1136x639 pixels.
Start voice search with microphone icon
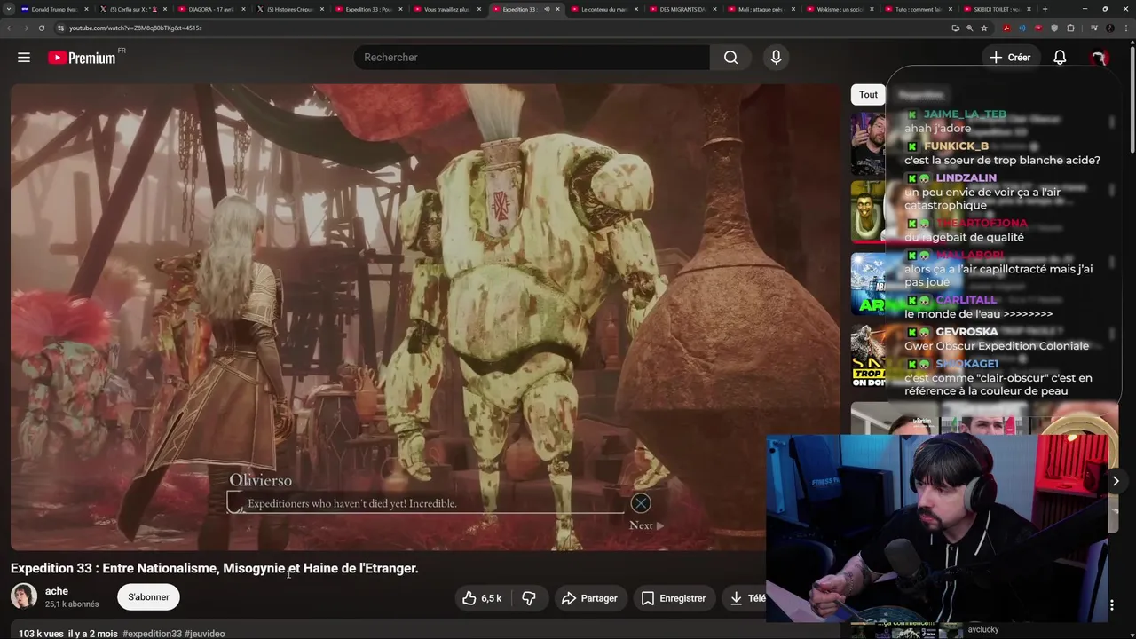point(776,58)
